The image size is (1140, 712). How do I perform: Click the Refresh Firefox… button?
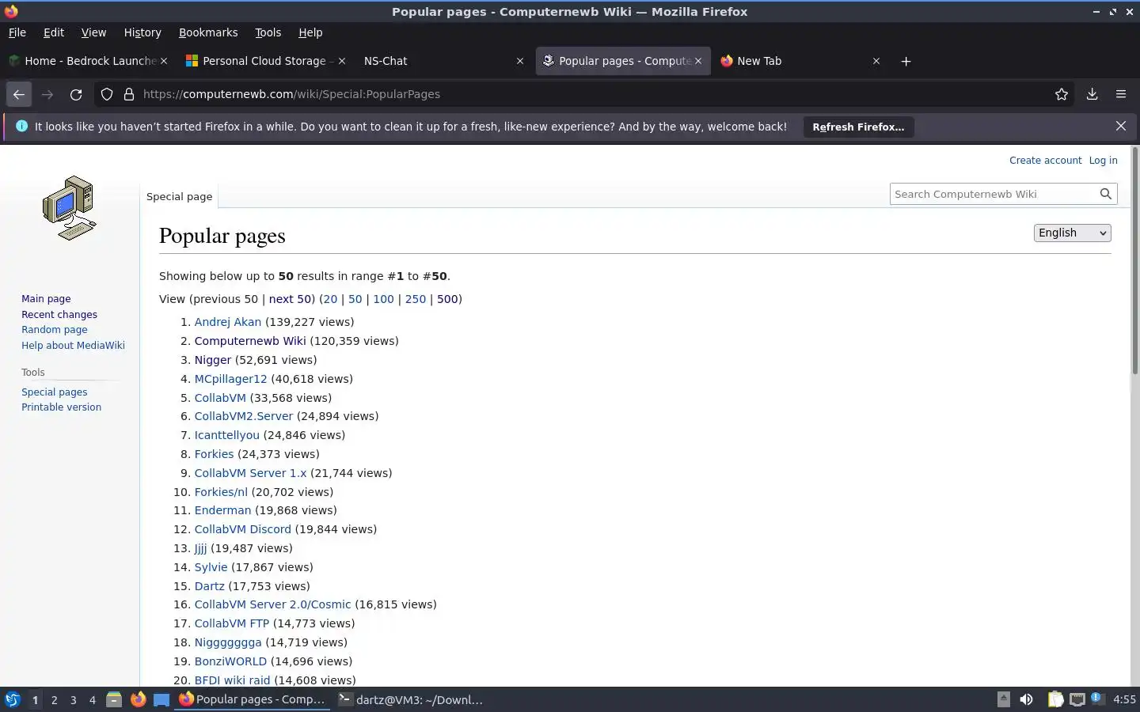858,127
